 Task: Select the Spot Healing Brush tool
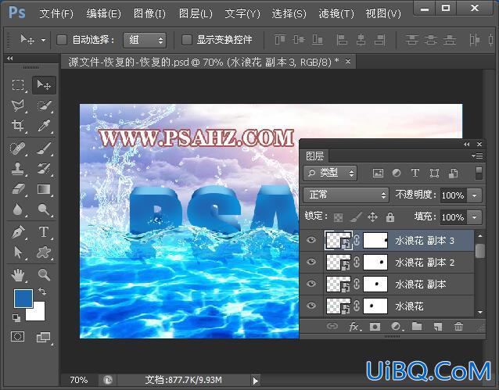point(18,148)
